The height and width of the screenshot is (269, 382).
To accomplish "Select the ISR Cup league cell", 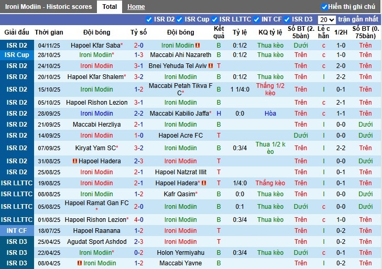I will tap(17, 55).
